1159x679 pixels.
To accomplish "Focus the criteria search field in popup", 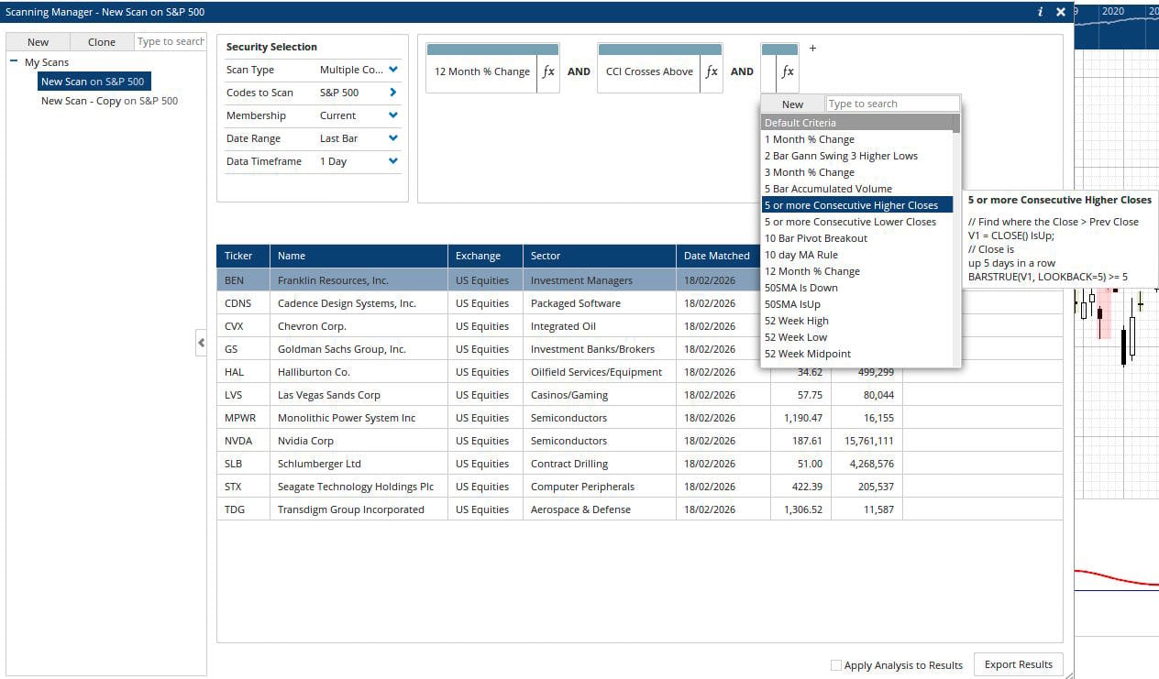I will point(893,104).
